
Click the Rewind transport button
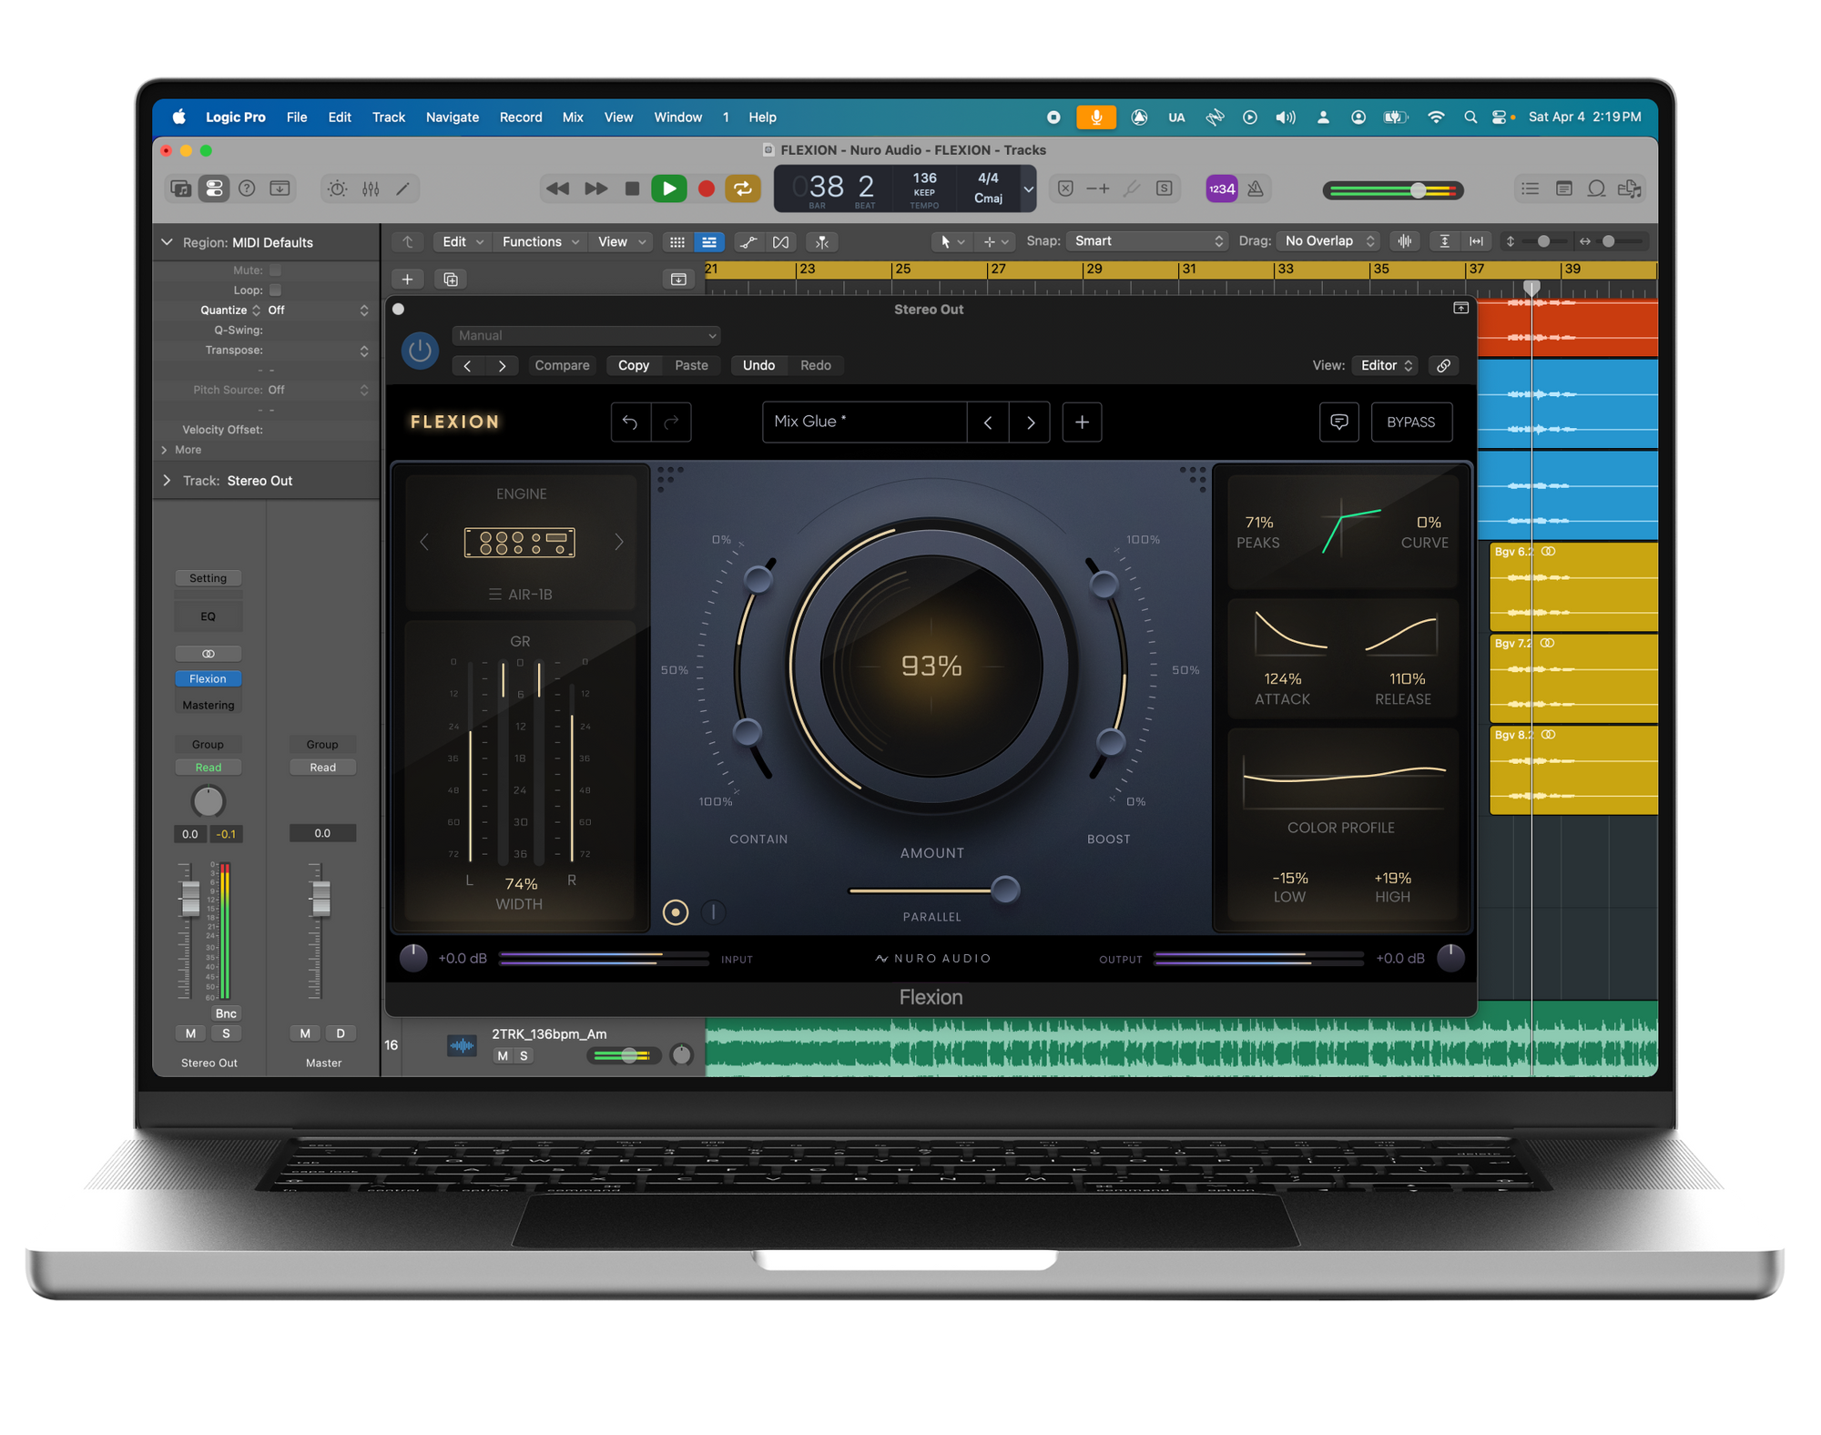[557, 188]
